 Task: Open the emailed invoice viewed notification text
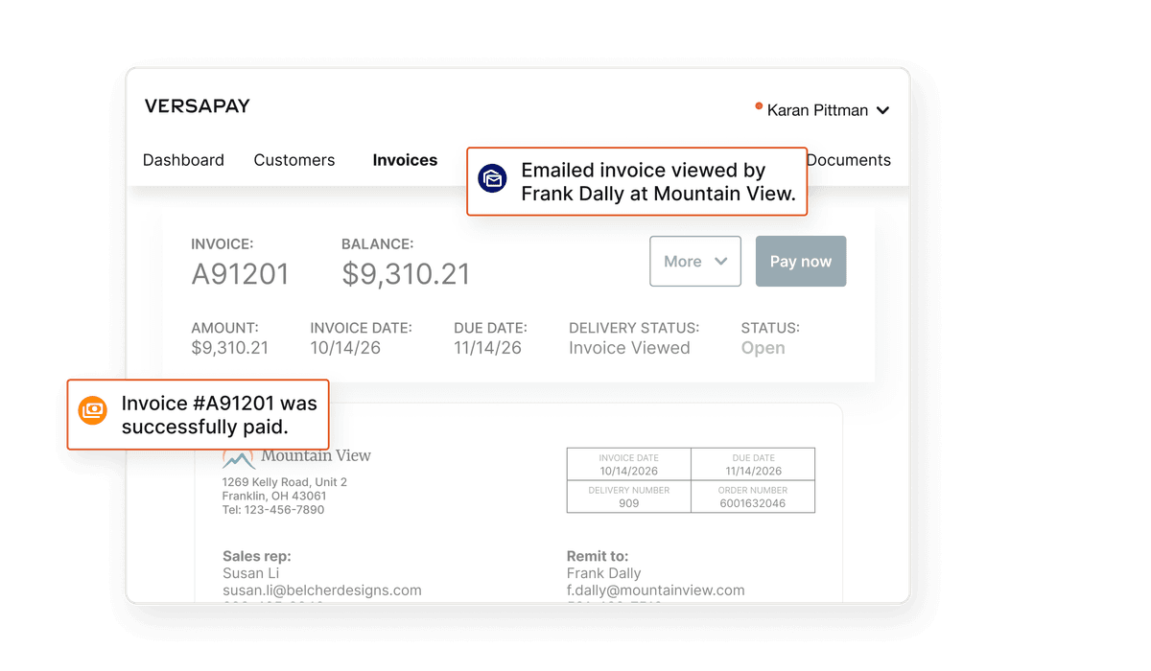(658, 182)
